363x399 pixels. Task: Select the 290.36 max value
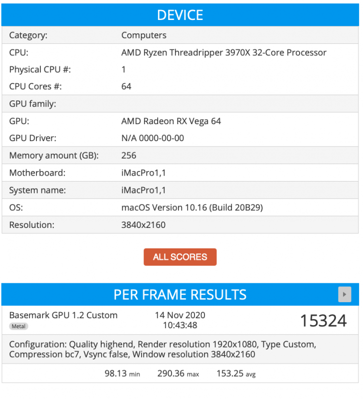pyautogui.click(x=178, y=374)
